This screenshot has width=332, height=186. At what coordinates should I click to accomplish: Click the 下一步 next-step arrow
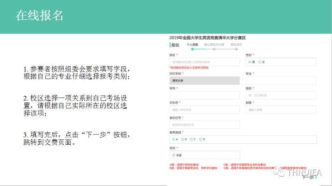(x=316, y=177)
